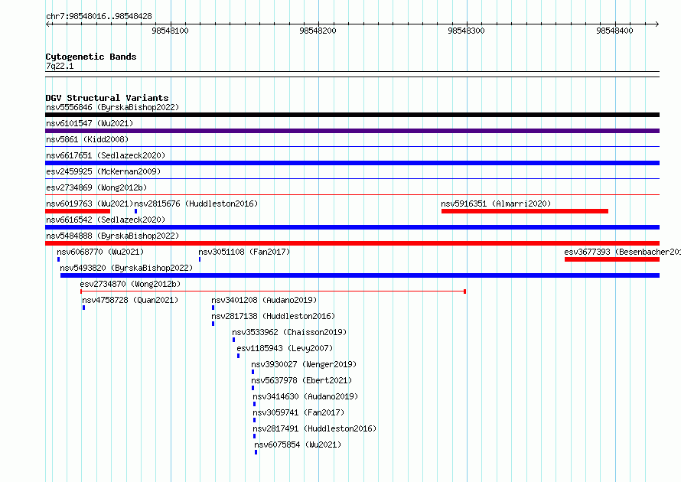681x482 pixels.
Task: Click the esv2734869 (Wong2012b) label
Action: pos(96,187)
